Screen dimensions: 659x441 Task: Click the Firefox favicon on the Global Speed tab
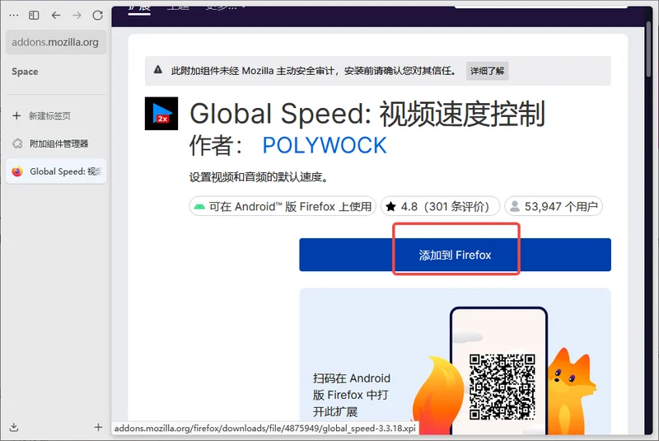coord(17,171)
